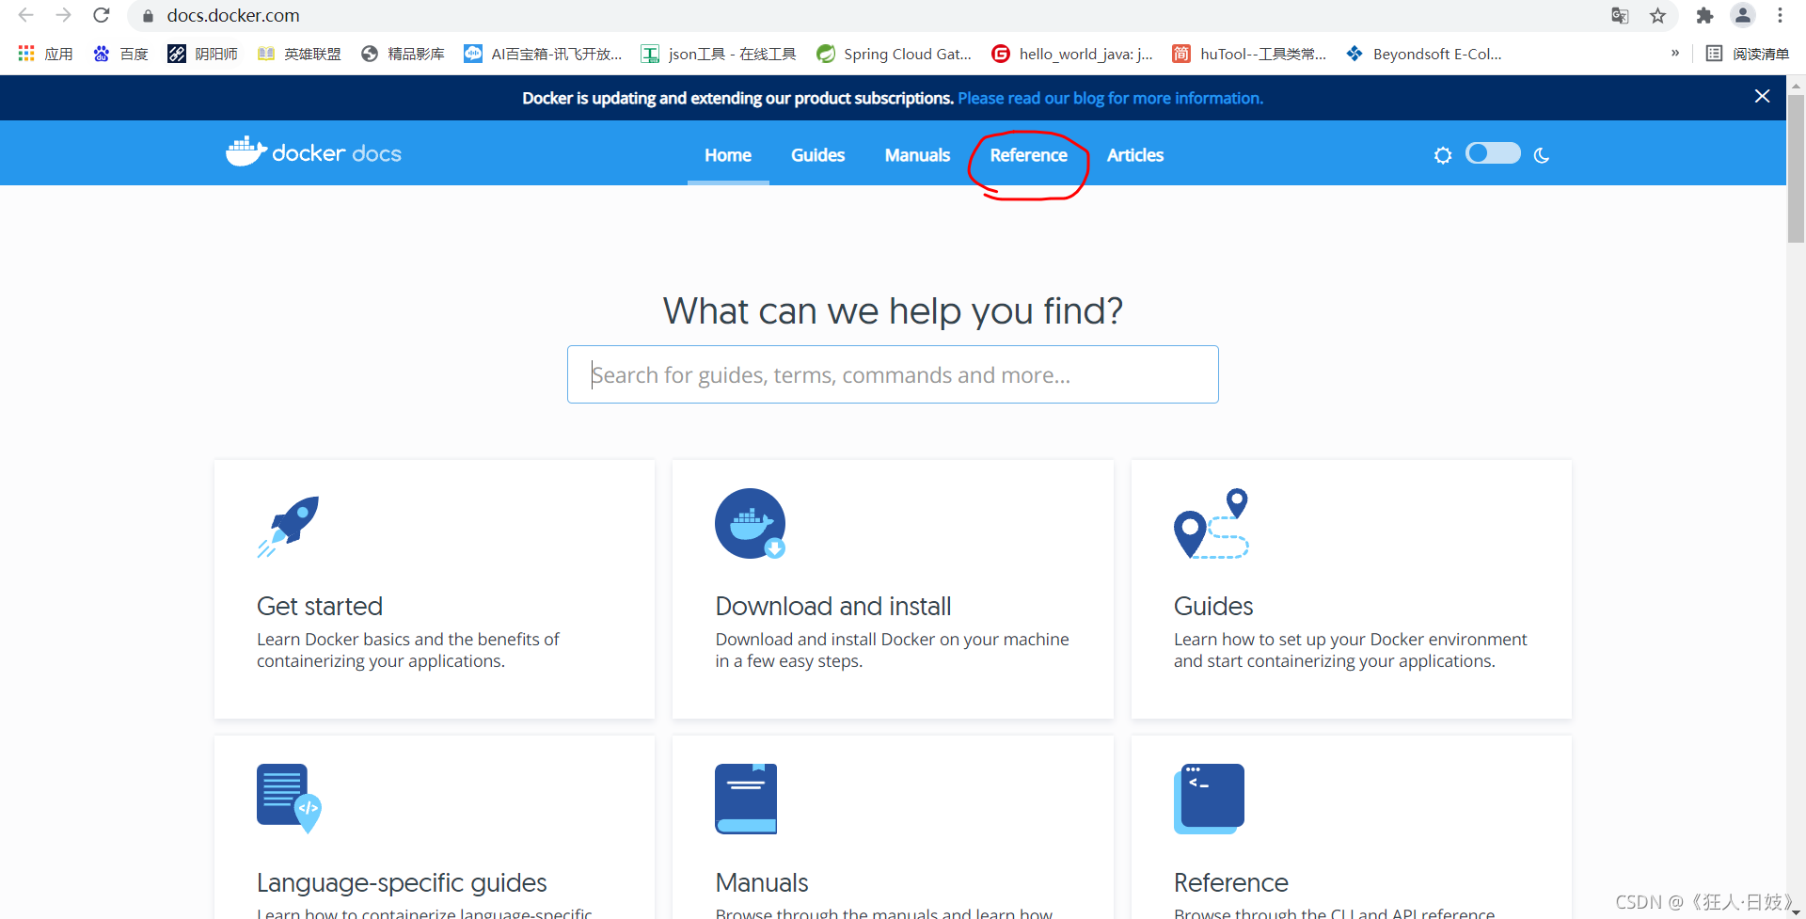The height and width of the screenshot is (919, 1806).
Task: Open the 阴阳师 bookmark
Action: [202, 54]
